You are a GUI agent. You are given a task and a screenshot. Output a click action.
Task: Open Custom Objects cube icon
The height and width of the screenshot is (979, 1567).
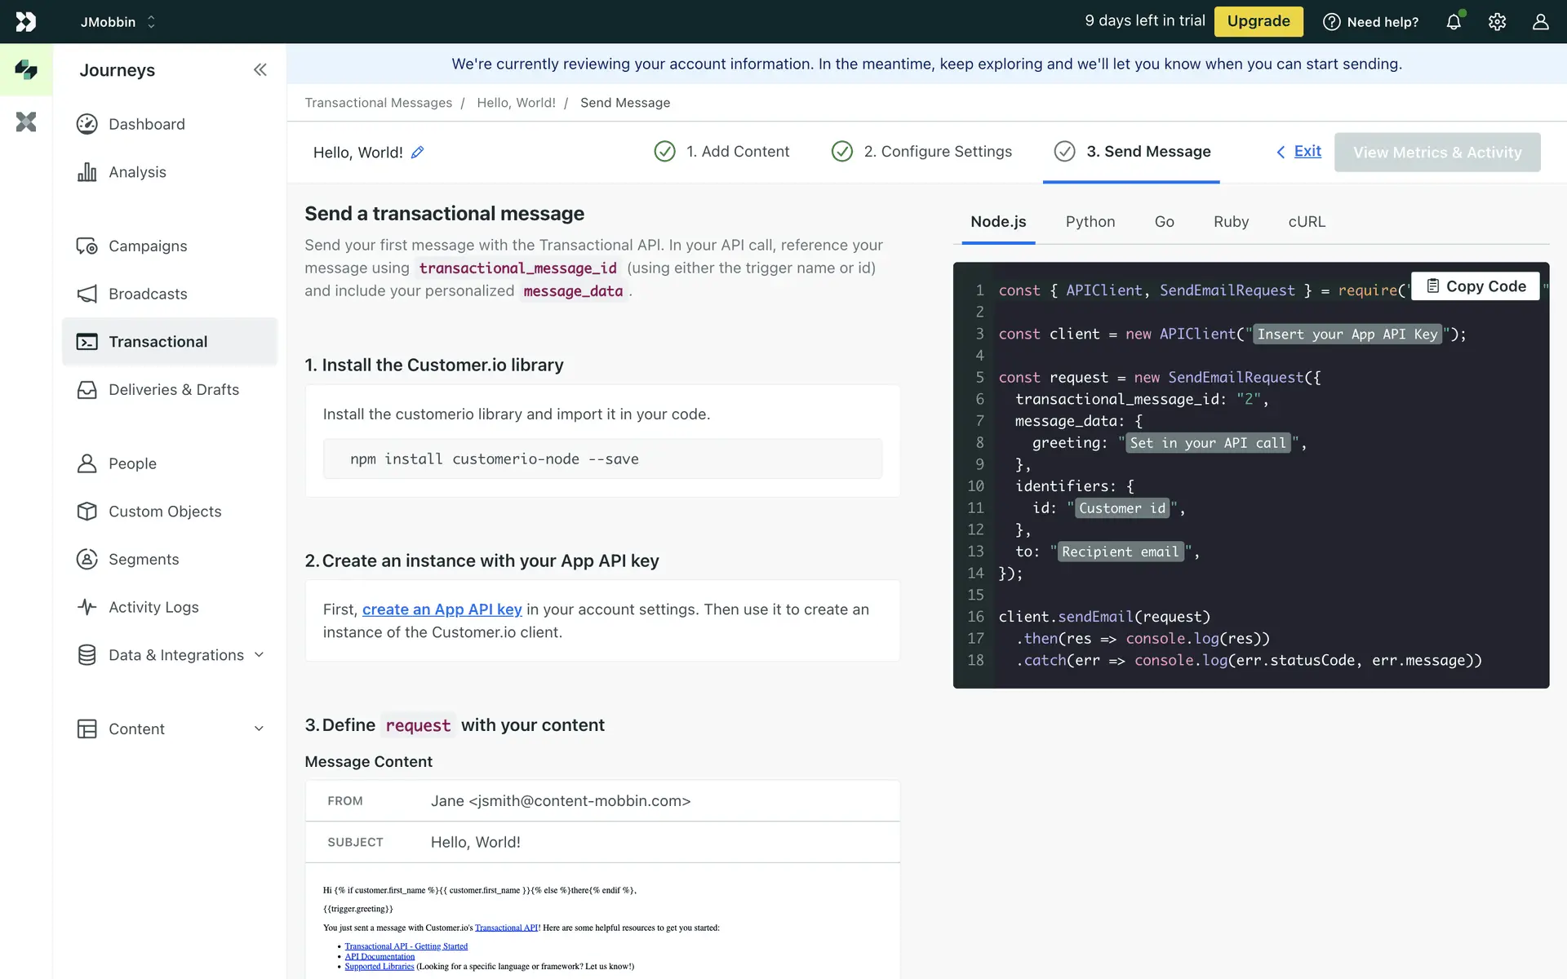point(87,512)
